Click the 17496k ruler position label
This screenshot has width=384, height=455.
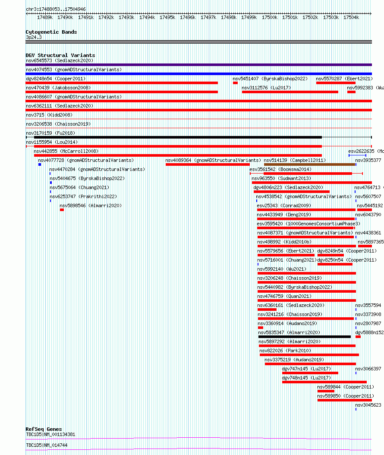click(x=188, y=17)
